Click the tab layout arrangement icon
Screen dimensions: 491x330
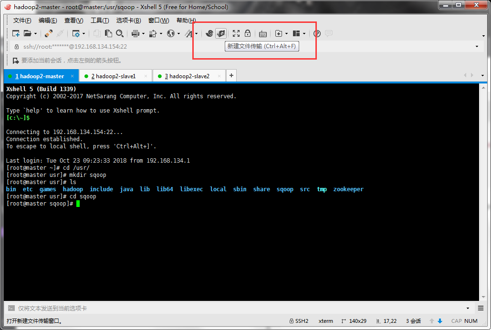click(x=296, y=33)
